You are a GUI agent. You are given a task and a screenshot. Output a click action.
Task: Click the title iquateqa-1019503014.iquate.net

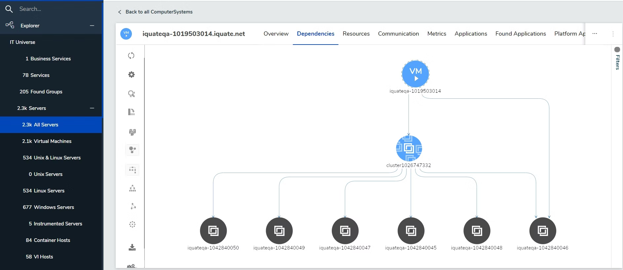click(194, 34)
